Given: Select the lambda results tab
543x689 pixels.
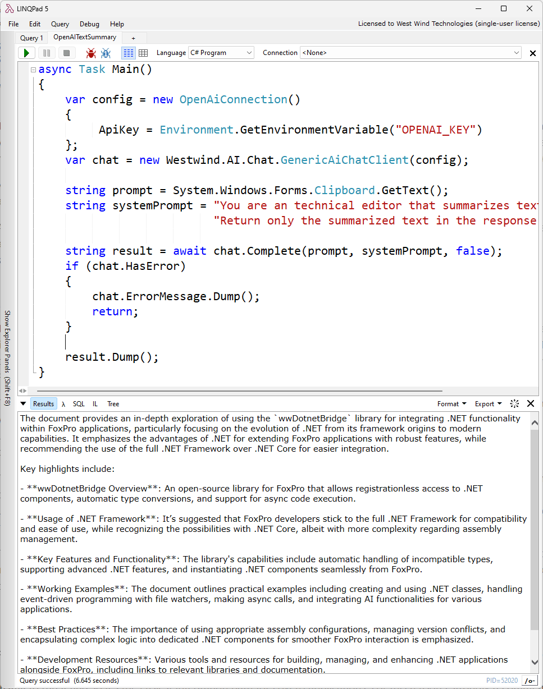Looking at the screenshot, I should 63,404.
